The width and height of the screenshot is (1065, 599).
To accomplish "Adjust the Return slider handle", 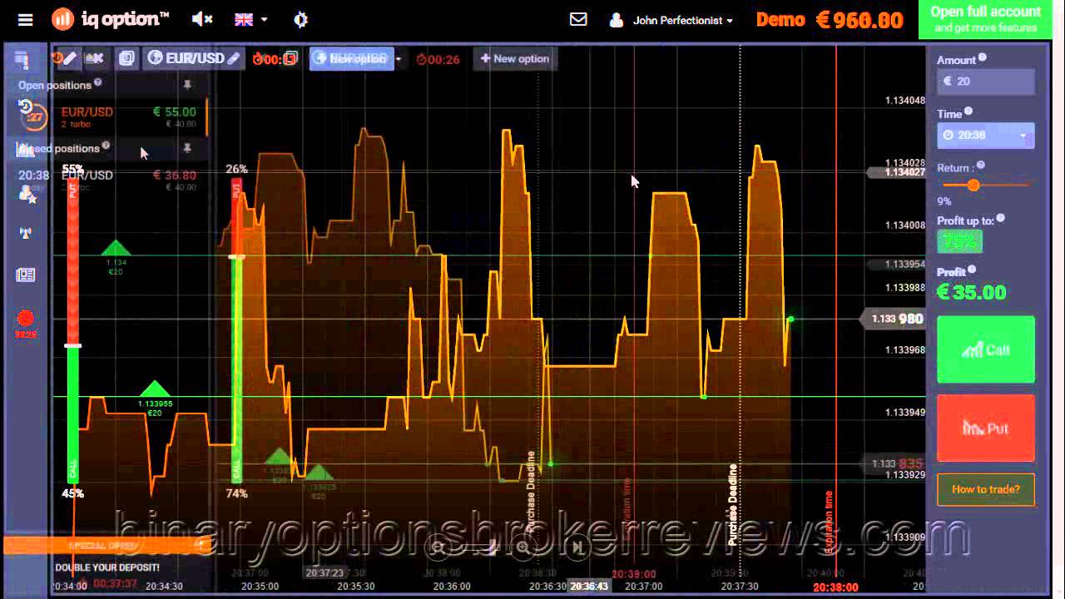I will [973, 185].
